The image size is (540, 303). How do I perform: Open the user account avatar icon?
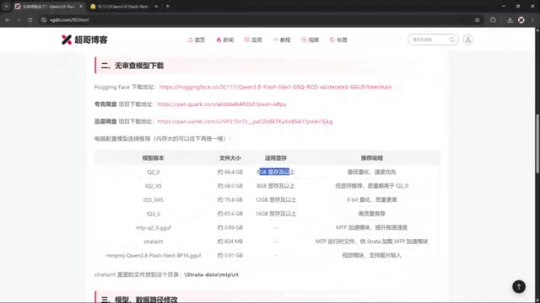pyautogui.click(x=467, y=40)
